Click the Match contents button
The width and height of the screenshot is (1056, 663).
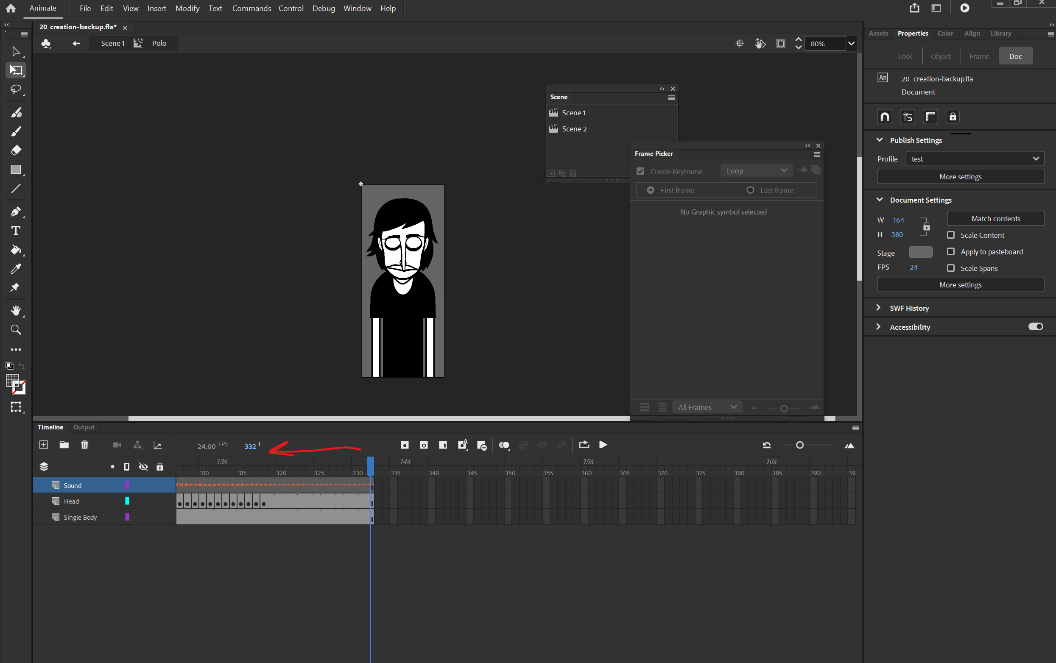point(995,219)
